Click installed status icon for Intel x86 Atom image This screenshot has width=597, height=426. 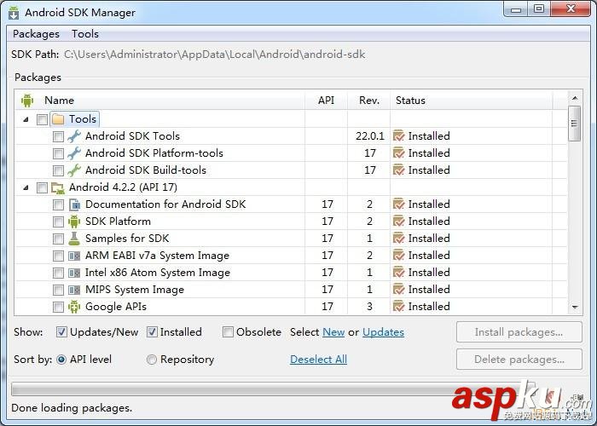tap(398, 273)
